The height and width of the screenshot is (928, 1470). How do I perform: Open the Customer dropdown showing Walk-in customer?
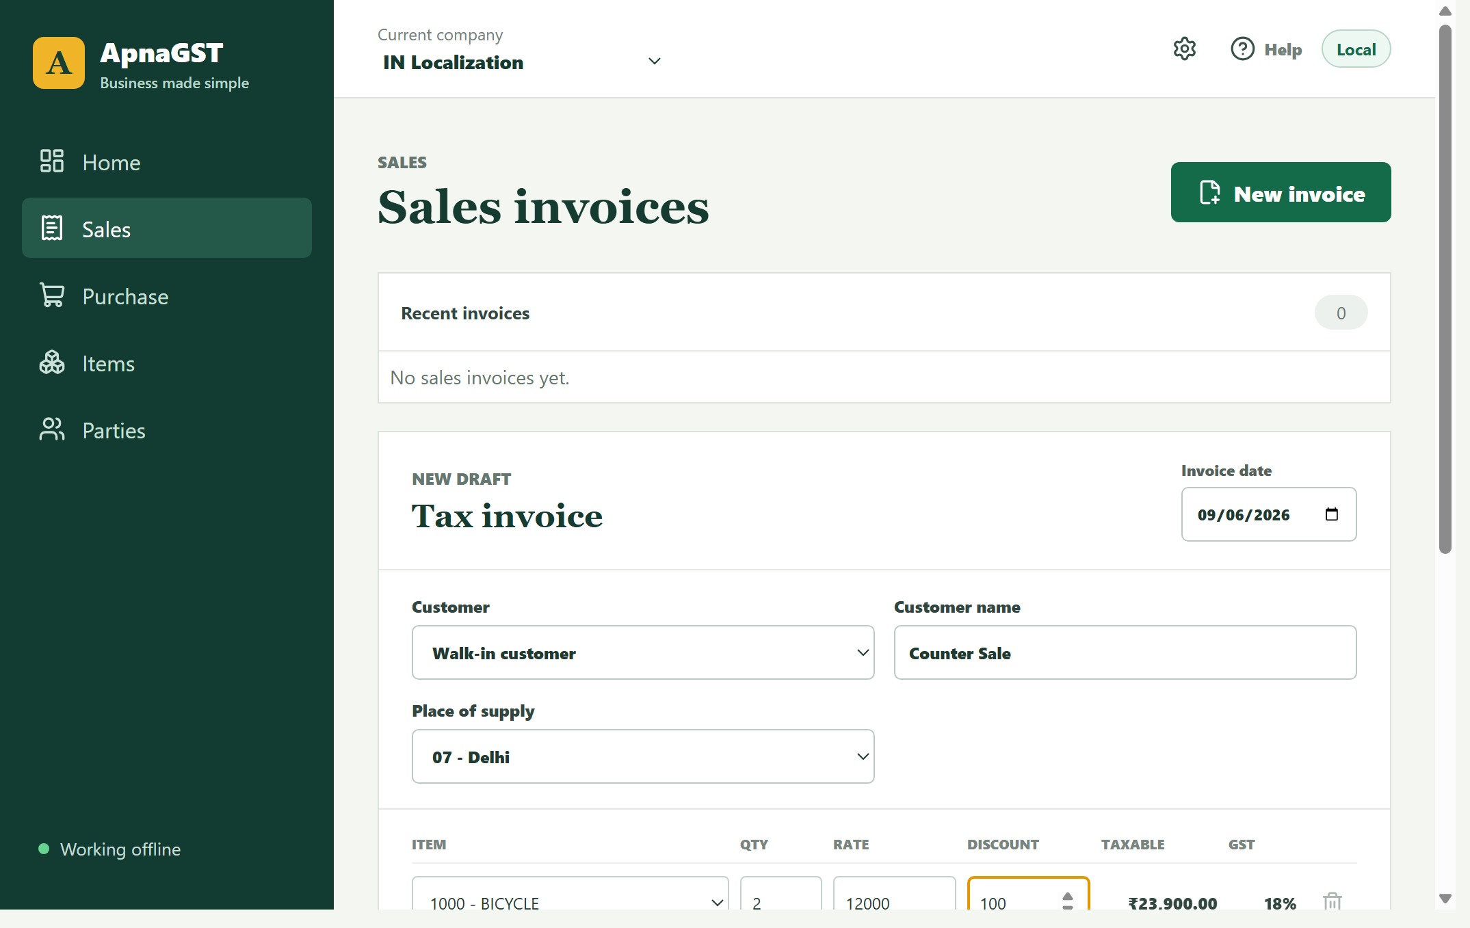(643, 652)
